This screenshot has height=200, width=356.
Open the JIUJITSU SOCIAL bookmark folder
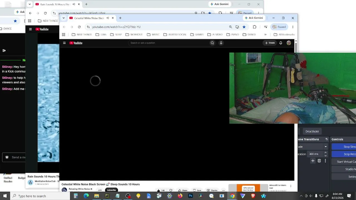[175, 35]
